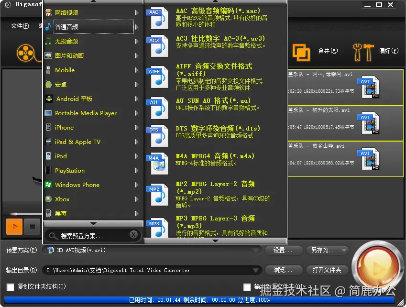
Task: Click the blue total progress bar
Action: [x=199, y=300]
